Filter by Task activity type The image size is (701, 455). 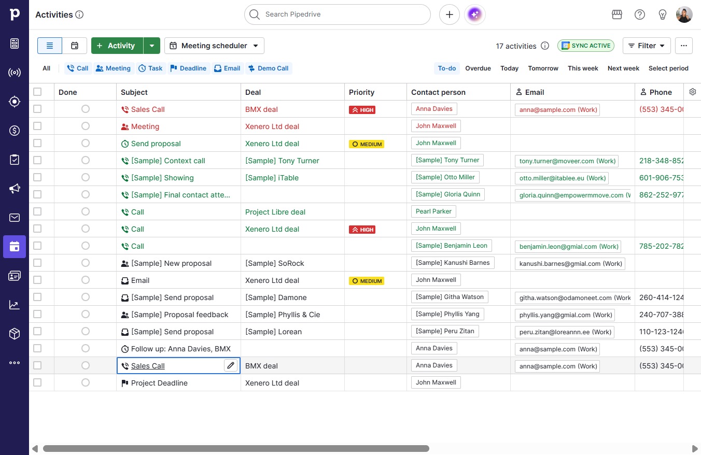[x=150, y=68]
